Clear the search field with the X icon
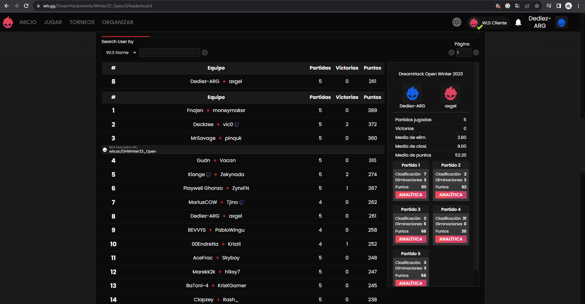 [205, 53]
